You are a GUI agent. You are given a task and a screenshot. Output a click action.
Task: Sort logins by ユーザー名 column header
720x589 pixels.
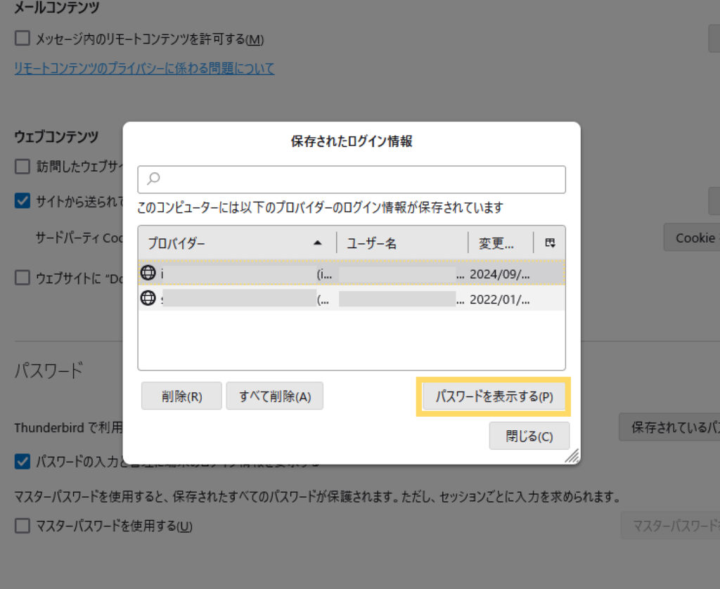point(401,243)
